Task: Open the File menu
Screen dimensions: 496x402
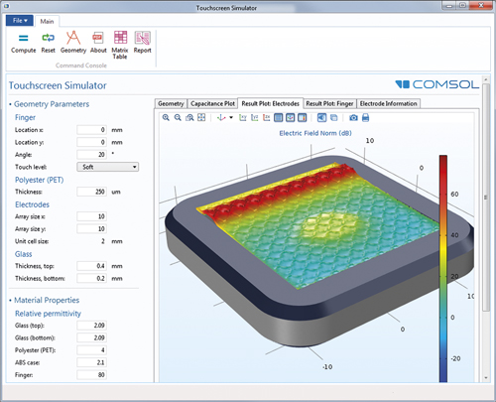Action: point(20,21)
